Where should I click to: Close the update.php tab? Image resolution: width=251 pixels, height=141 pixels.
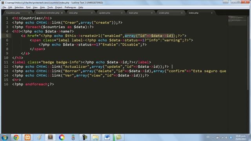click(x=122, y=13)
